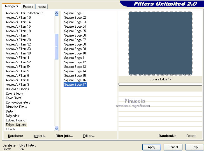Click the Apply button

pyautogui.click(x=152, y=147)
